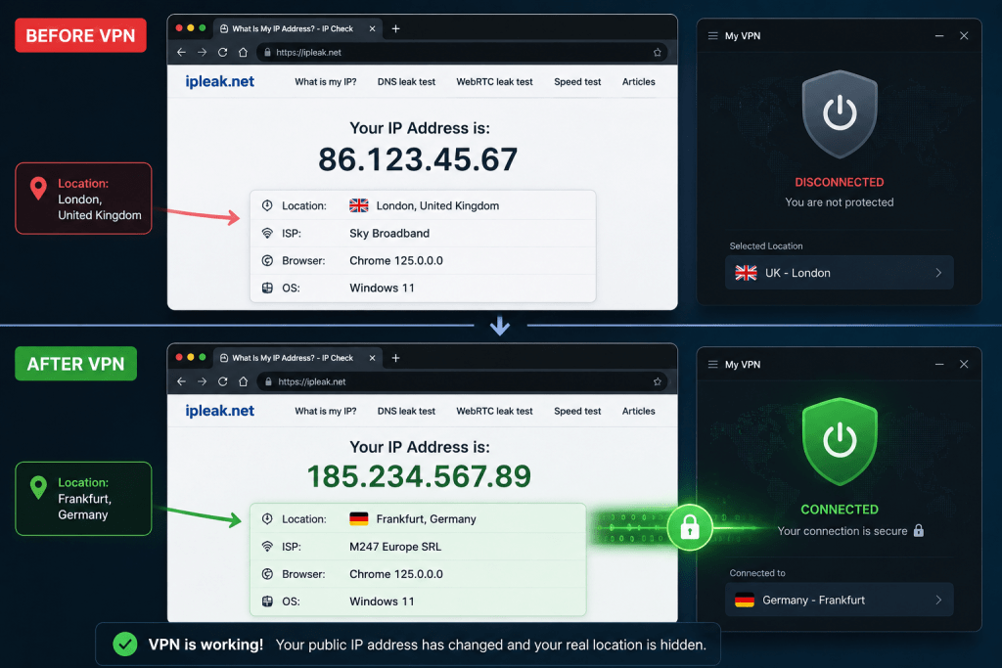Image resolution: width=1002 pixels, height=668 pixels.
Task: Open 'What is my IP?' in top browser nav
Action: coord(325,82)
